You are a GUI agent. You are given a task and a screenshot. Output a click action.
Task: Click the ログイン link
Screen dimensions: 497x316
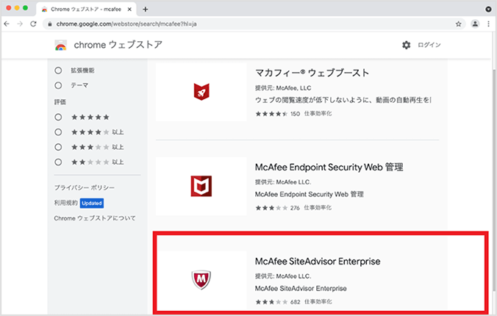pos(429,45)
